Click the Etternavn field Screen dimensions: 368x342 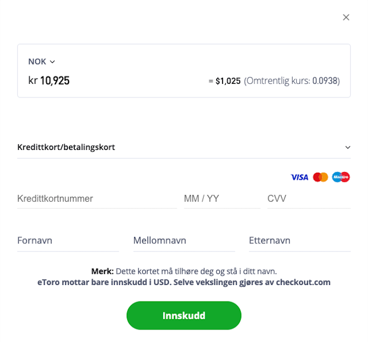point(300,241)
